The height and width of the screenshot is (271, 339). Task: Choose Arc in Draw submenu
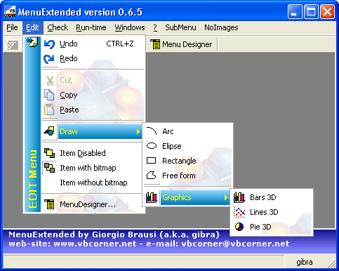coord(187,131)
